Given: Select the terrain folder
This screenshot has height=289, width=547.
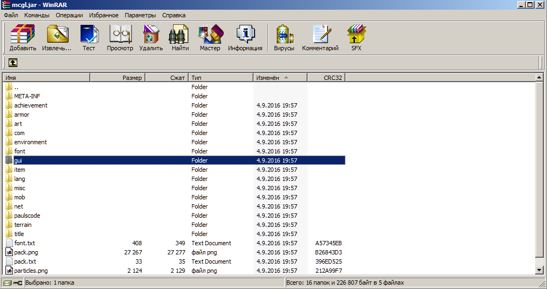Looking at the screenshot, I should [x=23, y=225].
